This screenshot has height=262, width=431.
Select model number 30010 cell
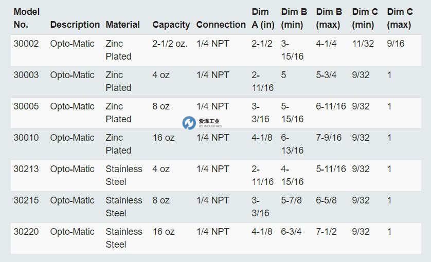[26, 138]
